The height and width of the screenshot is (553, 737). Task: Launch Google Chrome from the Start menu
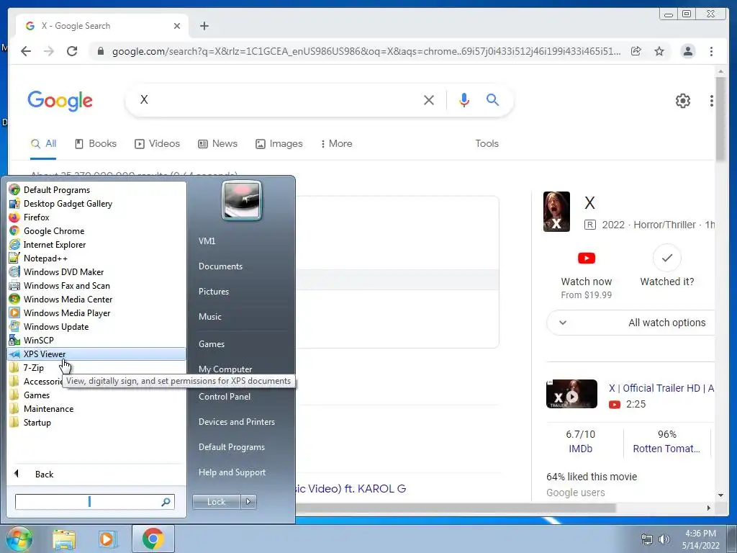[x=96, y=231]
